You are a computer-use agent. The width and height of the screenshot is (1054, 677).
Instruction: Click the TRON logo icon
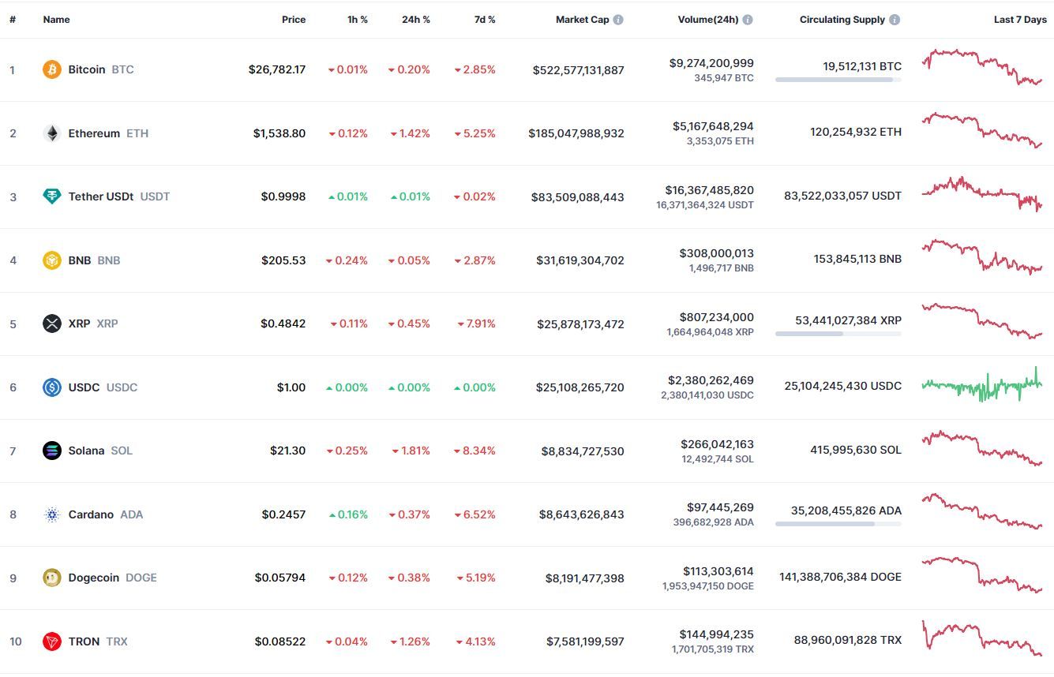52,641
